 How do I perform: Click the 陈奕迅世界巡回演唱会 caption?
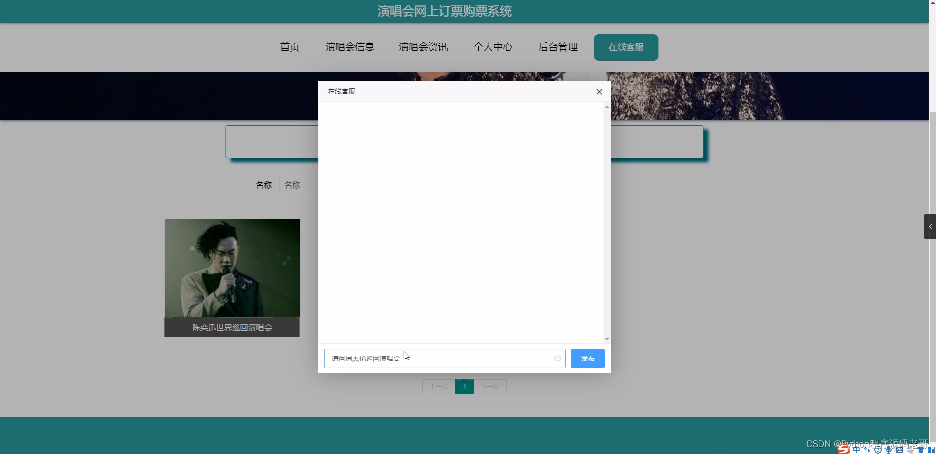point(232,327)
